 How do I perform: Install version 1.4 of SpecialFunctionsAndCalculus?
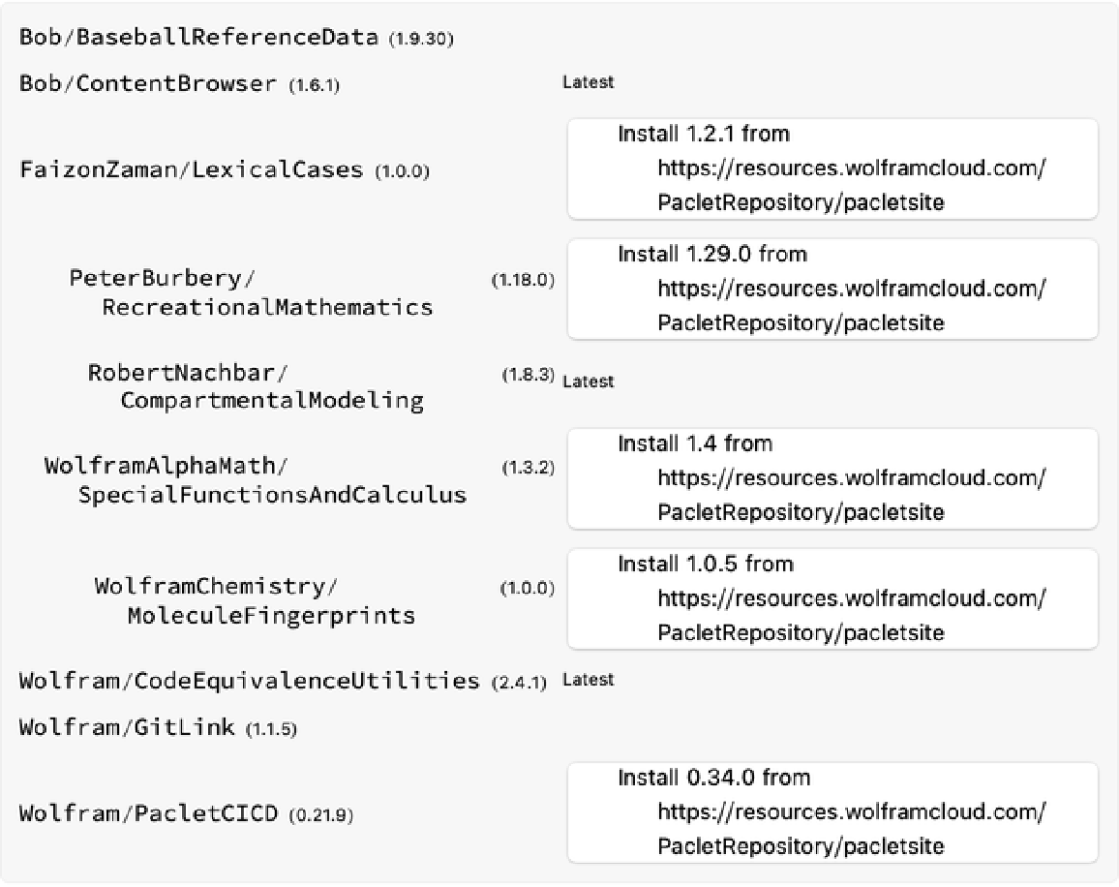832,477
